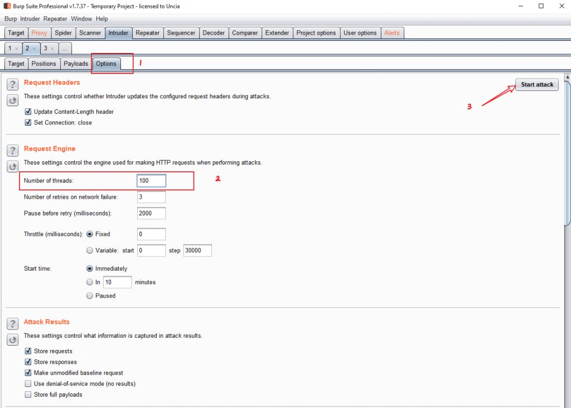Open the Intruder menu

pos(30,18)
